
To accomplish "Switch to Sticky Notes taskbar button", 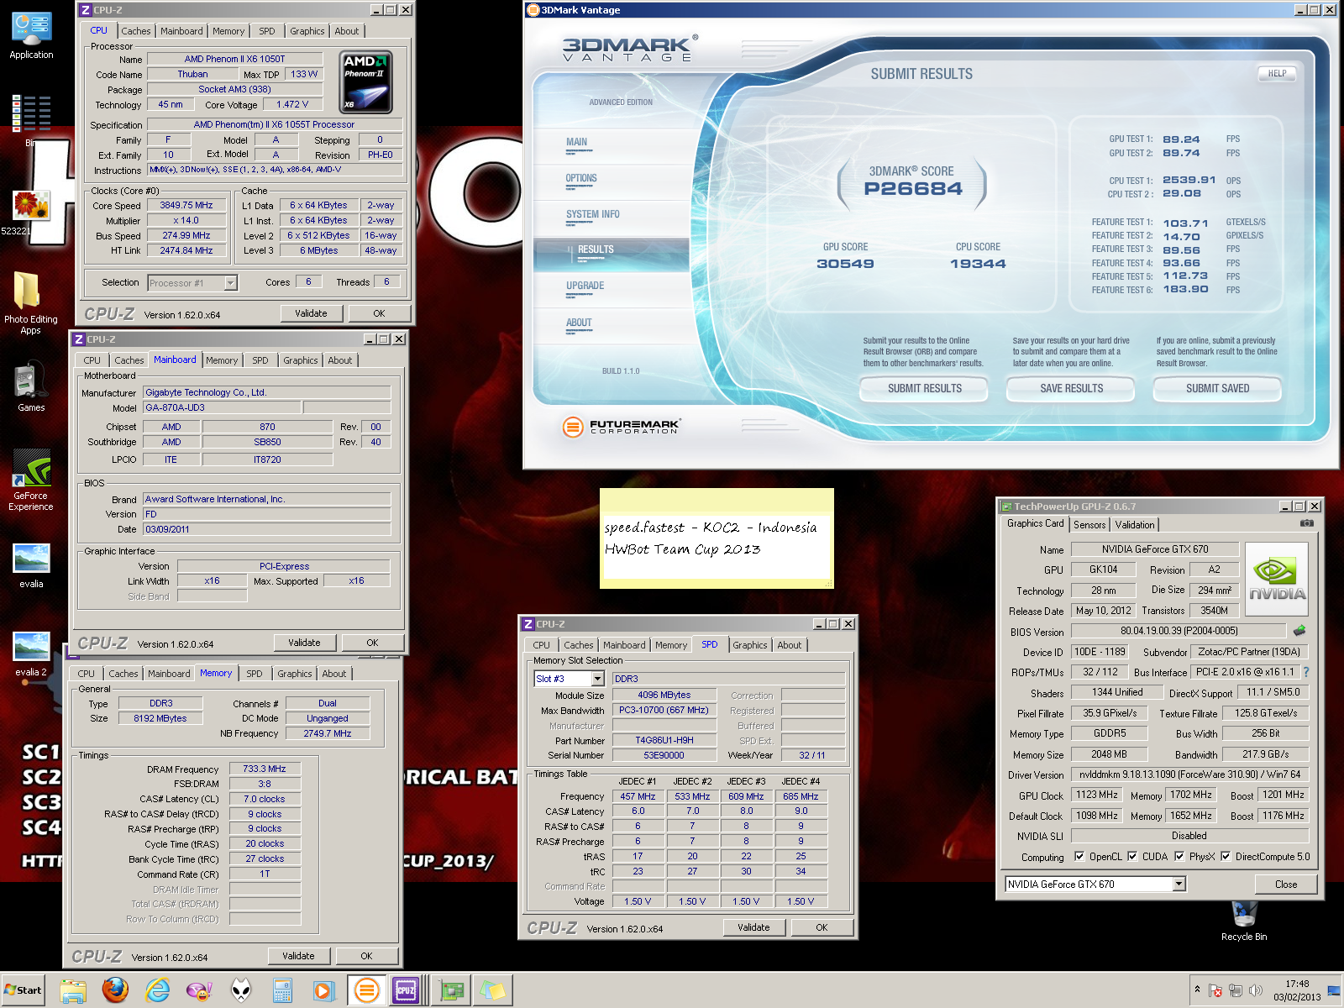I will [x=493, y=990].
